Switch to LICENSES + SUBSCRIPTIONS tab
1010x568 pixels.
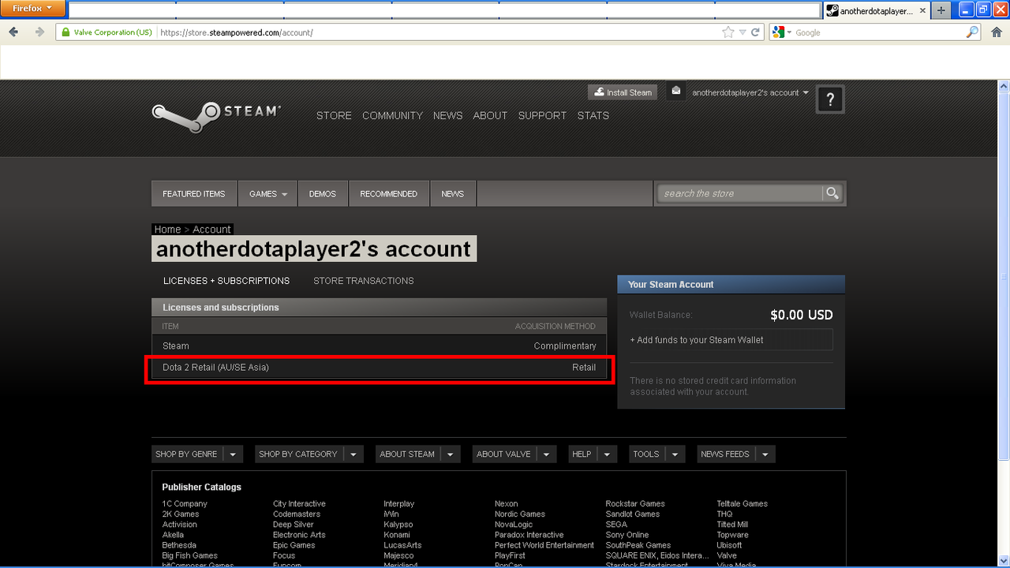(x=226, y=281)
